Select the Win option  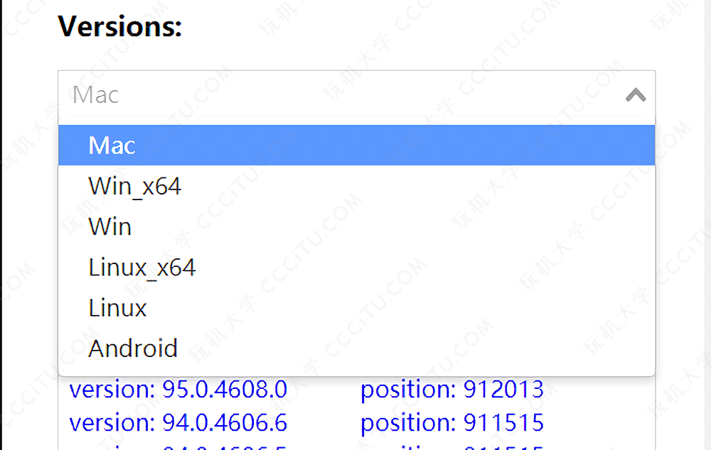110,226
